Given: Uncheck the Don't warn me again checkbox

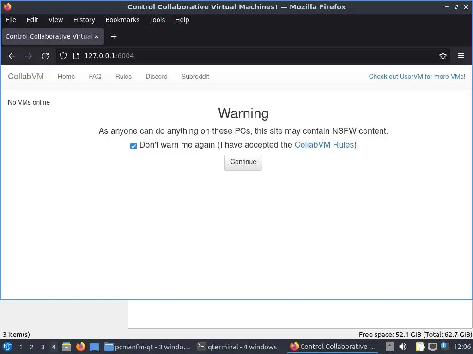Looking at the screenshot, I should (x=133, y=146).
